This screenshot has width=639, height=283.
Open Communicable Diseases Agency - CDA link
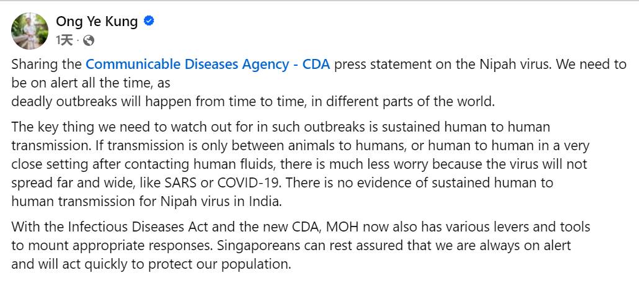coord(208,64)
